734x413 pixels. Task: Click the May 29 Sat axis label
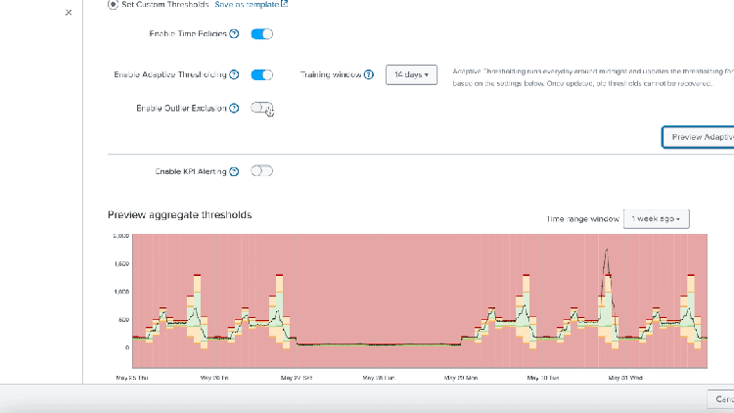[x=297, y=376]
